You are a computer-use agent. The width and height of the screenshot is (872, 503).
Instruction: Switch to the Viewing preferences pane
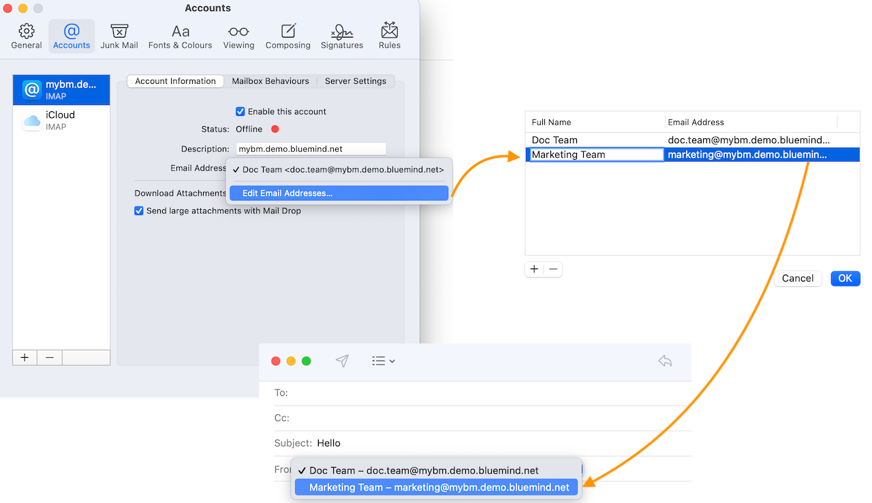coord(238,36)
